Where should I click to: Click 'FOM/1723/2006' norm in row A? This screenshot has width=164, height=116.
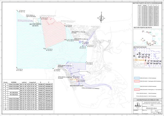[x=14, y=84]
